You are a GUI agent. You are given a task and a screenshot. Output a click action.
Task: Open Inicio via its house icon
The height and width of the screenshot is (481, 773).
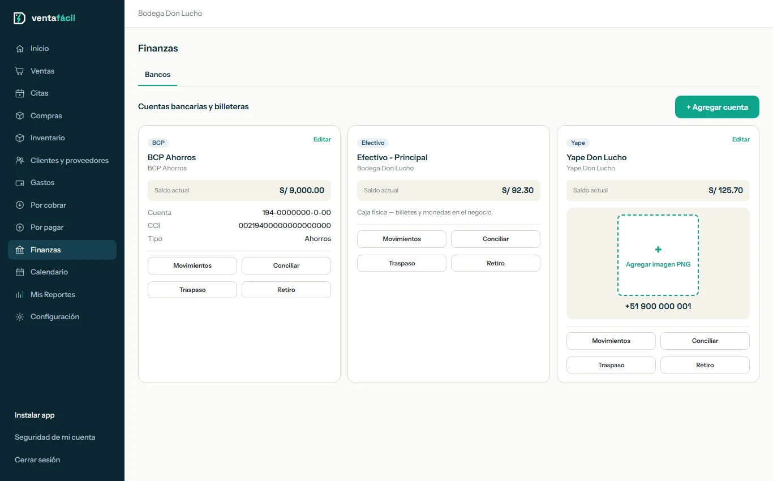pyautogui.click(x=20, y=49)
